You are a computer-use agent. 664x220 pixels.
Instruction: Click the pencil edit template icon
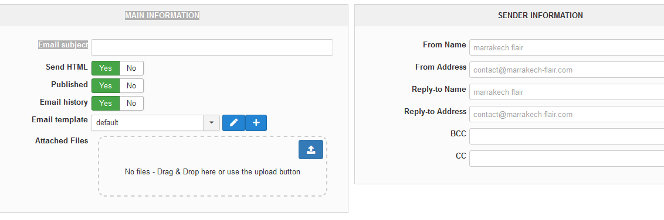pos(234,123)
